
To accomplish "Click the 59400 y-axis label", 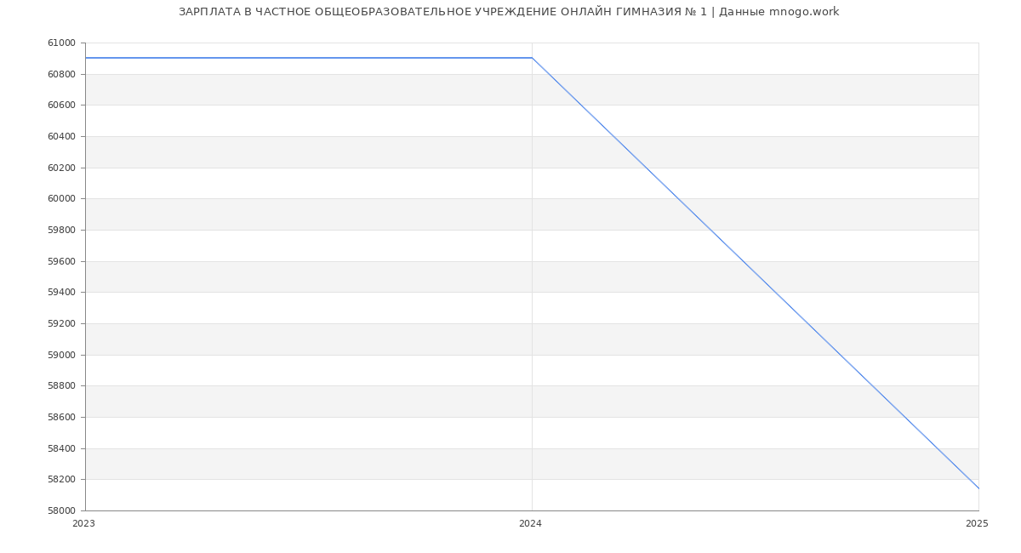I will (x=61, y=293).
